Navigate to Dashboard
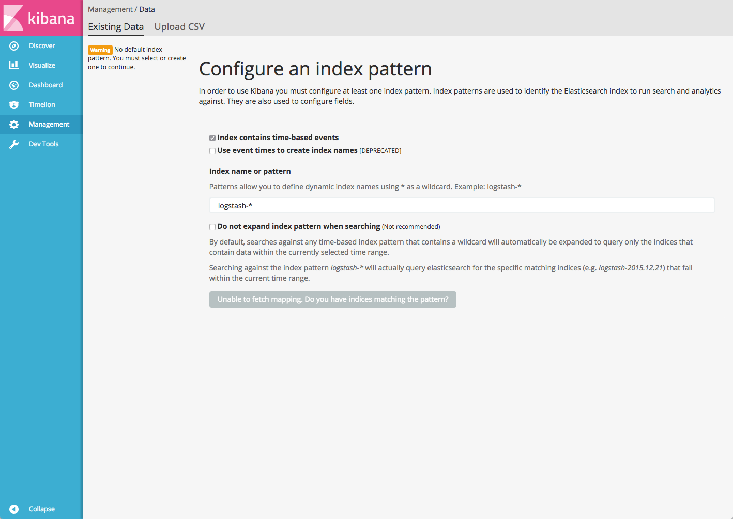733x519 pixels. tap(45, 85)
